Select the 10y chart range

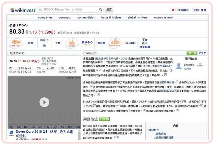point(70,127)
